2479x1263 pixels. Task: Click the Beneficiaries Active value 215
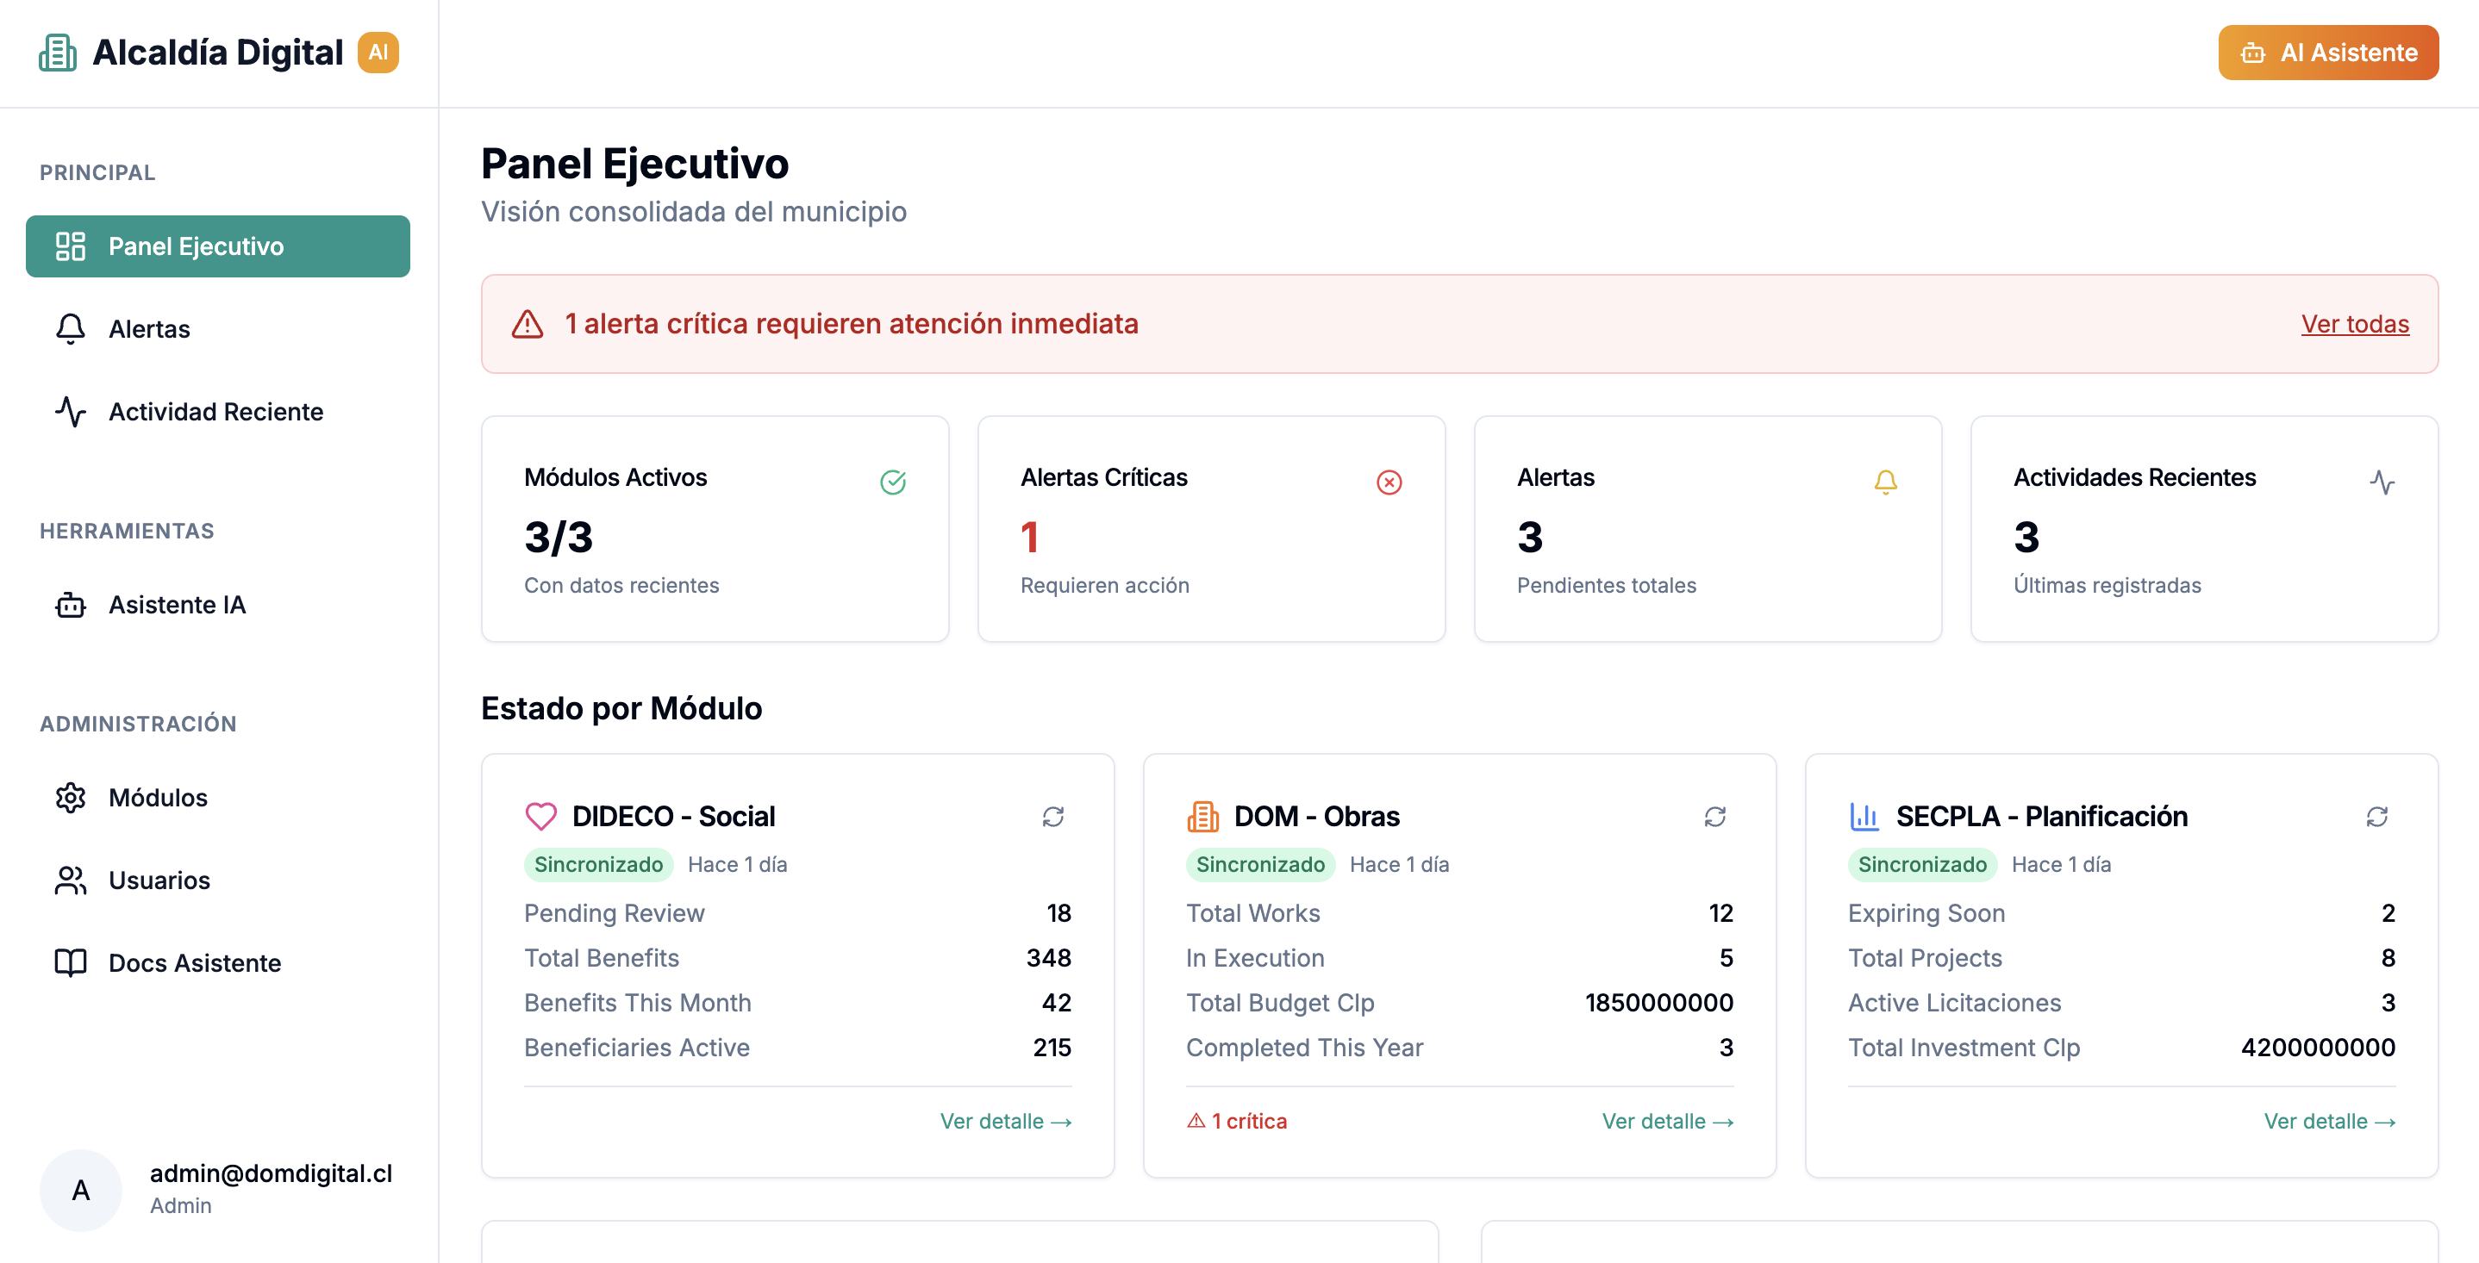coord(1052,1048)
